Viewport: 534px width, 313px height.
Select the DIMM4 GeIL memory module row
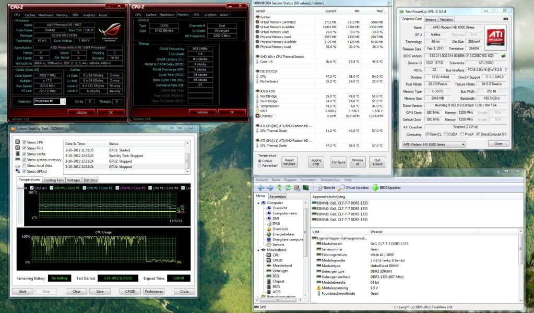340,220
